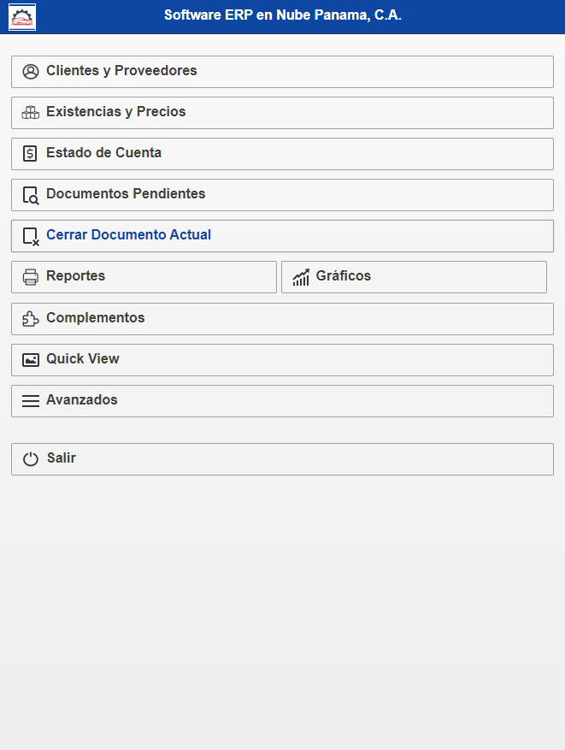Screen dimensions: 565x750
Task: Click the hamburger icon beside Avanzados
Action: point(31,401)
